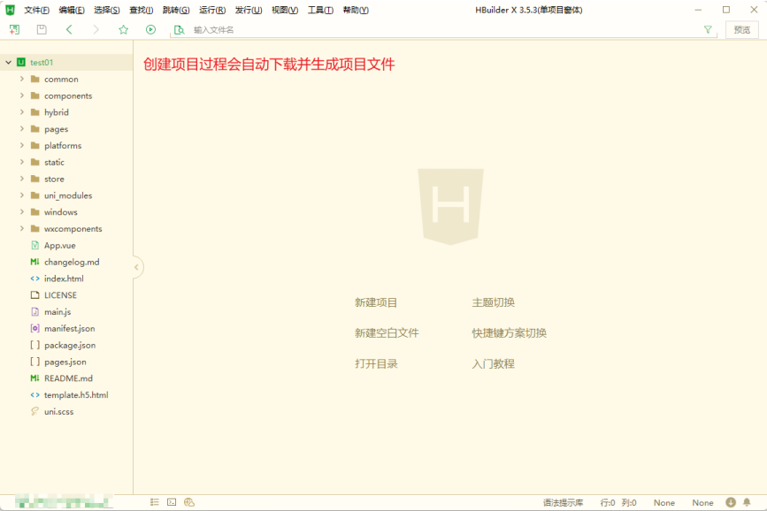Expand the store folder chevron
The image size is (767, 511).
point(21,179)
